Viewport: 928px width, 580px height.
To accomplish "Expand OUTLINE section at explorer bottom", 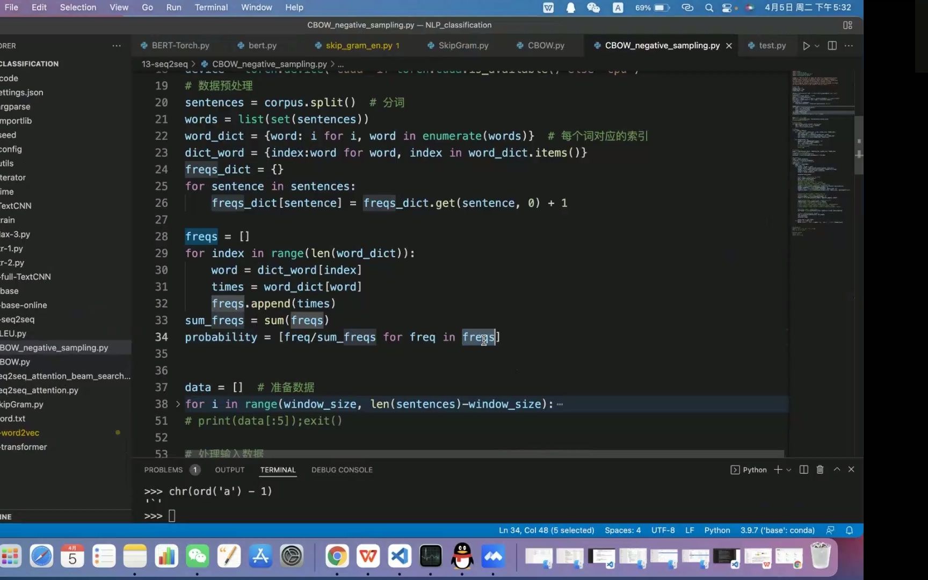I will (66, 517).
